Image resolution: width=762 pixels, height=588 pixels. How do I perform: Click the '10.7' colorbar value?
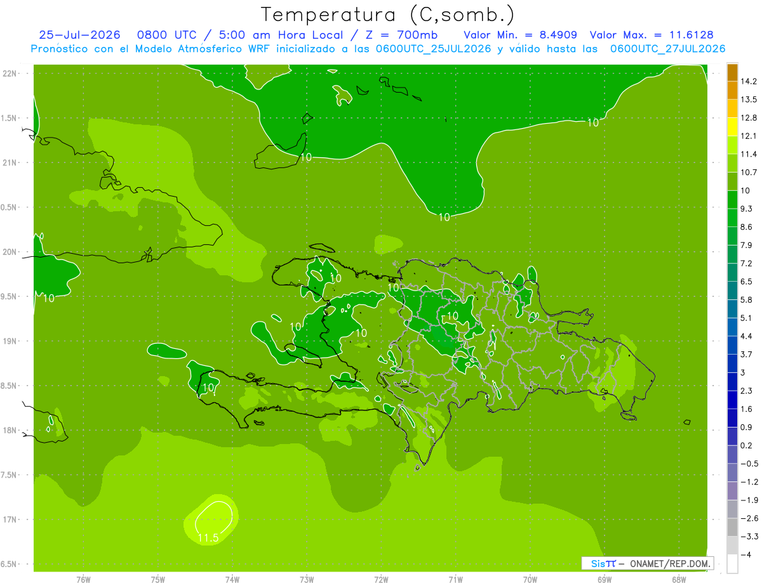(749, 173)
